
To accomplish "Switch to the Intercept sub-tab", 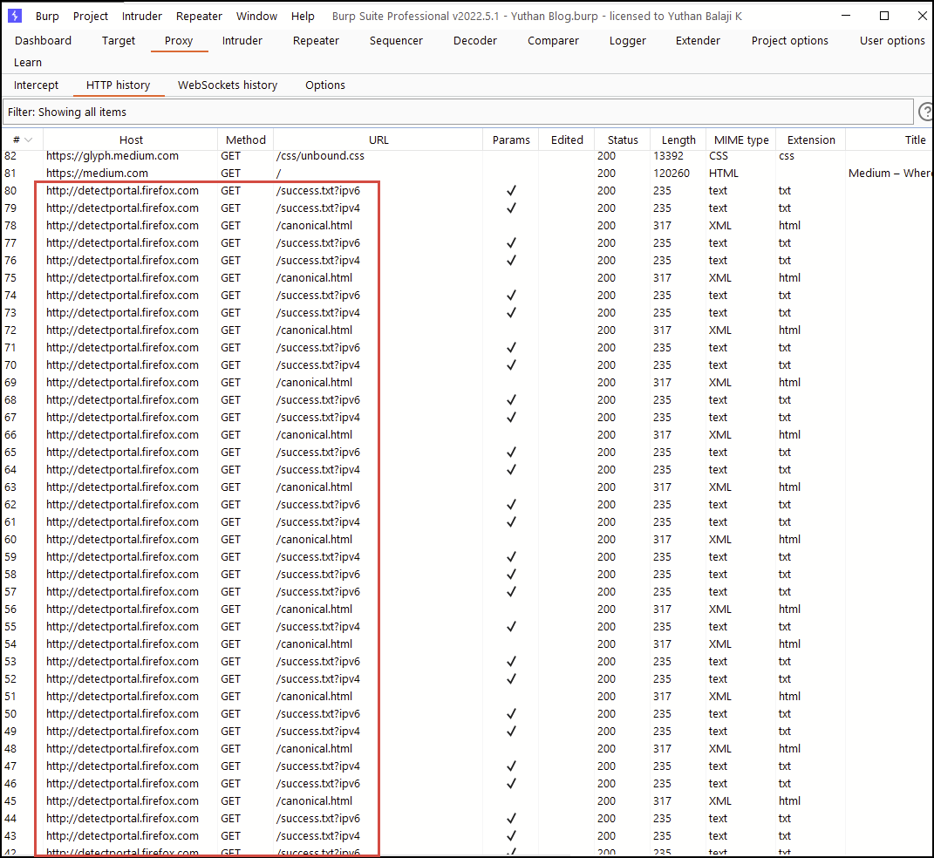I will click(37, 85).
